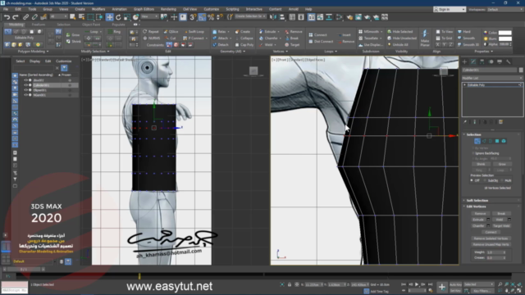
Task: Click the Cut tool in ribbon
Action: [x=171, y=39]
